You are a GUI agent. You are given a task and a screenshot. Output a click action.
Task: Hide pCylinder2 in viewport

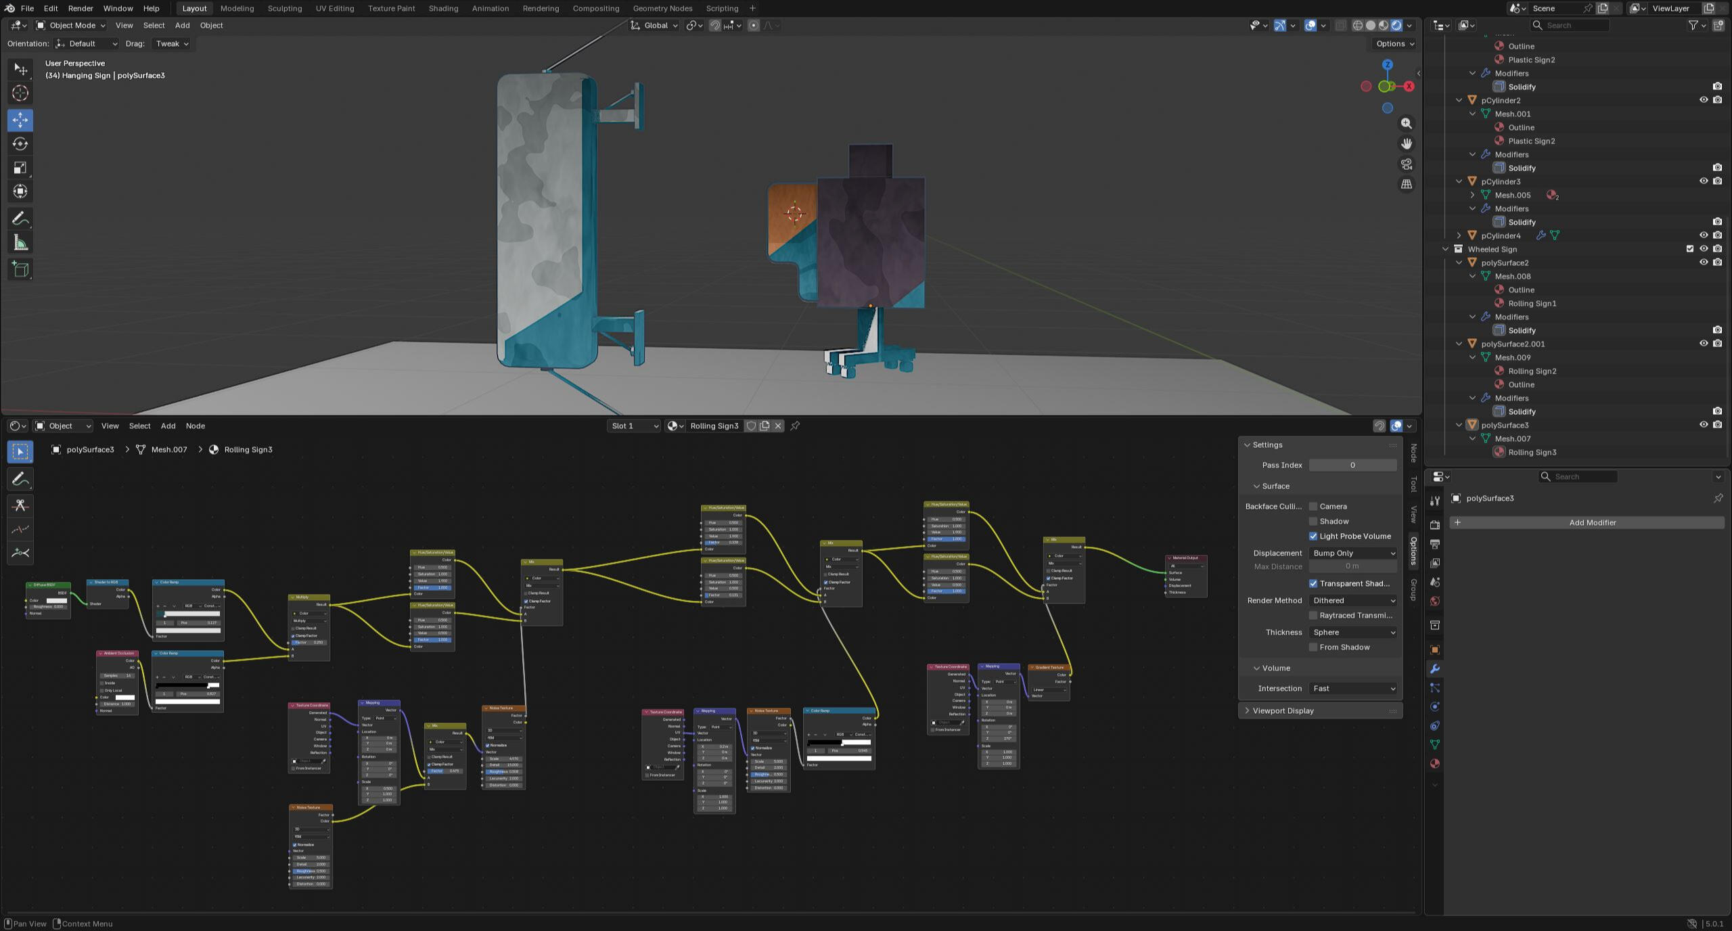[x=1704, y=100]
